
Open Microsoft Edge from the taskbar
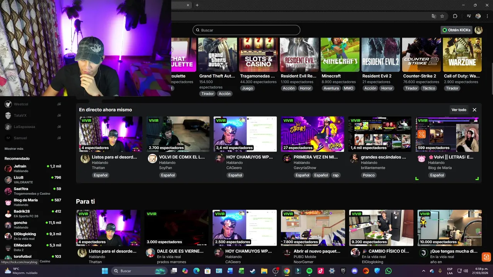click(196, 271)
